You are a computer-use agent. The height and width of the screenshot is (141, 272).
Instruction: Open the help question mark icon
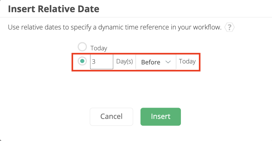(x=229, y=28)
